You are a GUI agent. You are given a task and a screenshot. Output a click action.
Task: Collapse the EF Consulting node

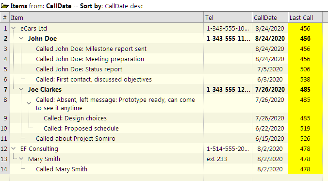[x=14, y=149]
